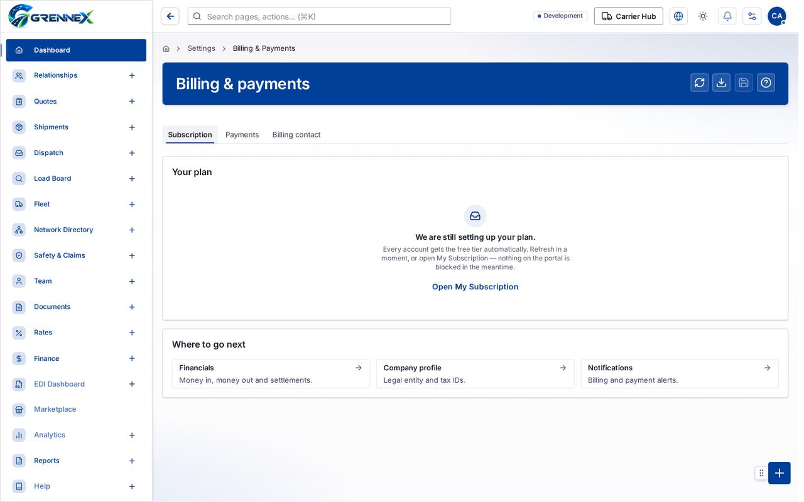Click the back arrow button
Screen dimensions: 804x502
click(x=170, y=16)
